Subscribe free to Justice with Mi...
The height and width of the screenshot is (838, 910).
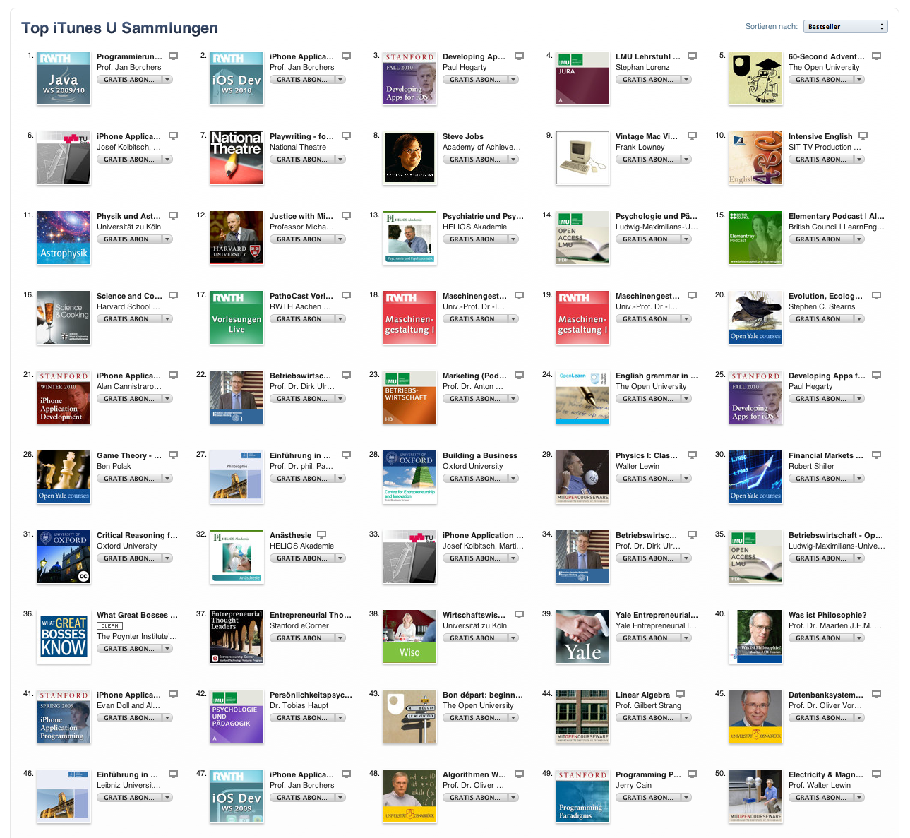[301, 239]
